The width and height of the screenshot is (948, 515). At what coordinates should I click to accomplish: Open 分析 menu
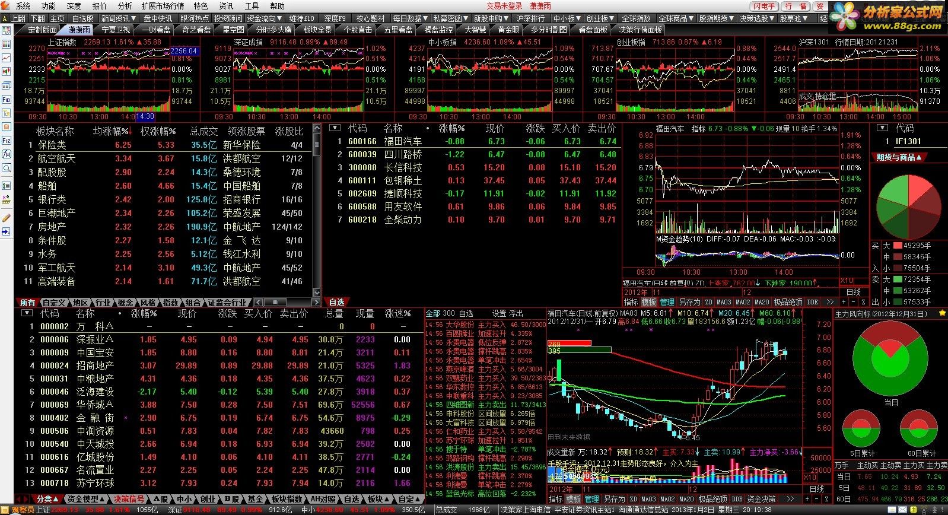click(x=125, y=6)
